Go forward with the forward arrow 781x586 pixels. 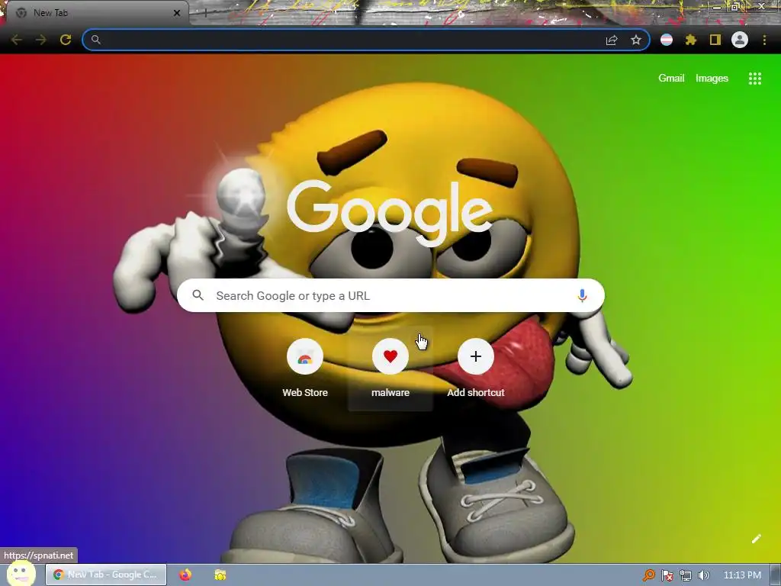41,40
